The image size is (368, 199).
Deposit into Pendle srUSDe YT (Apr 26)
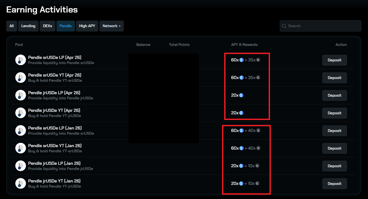[335, 78]
